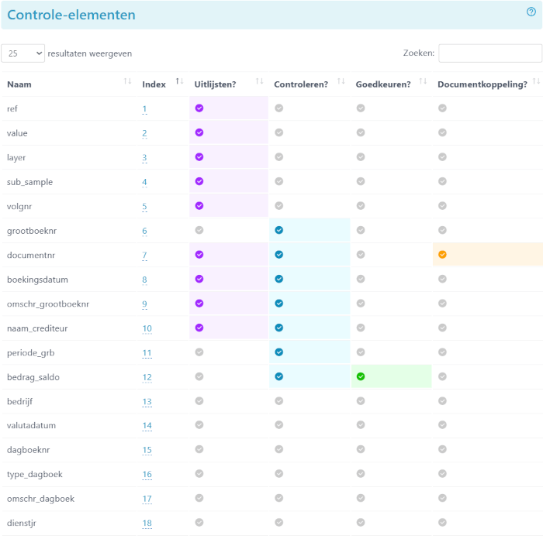
Task: Click index link 18 for dienstjr
Action: (147, 523)
